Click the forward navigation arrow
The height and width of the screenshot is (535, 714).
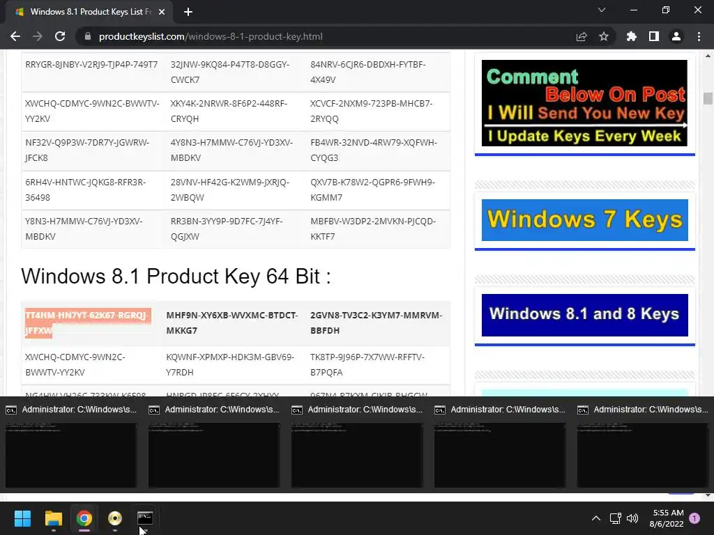click(x=38, y=36)
